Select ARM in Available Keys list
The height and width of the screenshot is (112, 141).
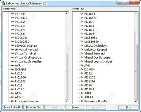[x=18, y=93]
